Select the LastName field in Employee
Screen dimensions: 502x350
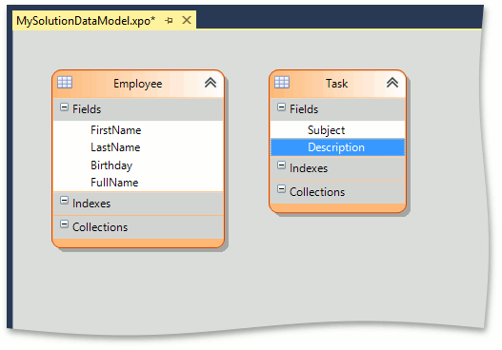click(x=138, y=147)
